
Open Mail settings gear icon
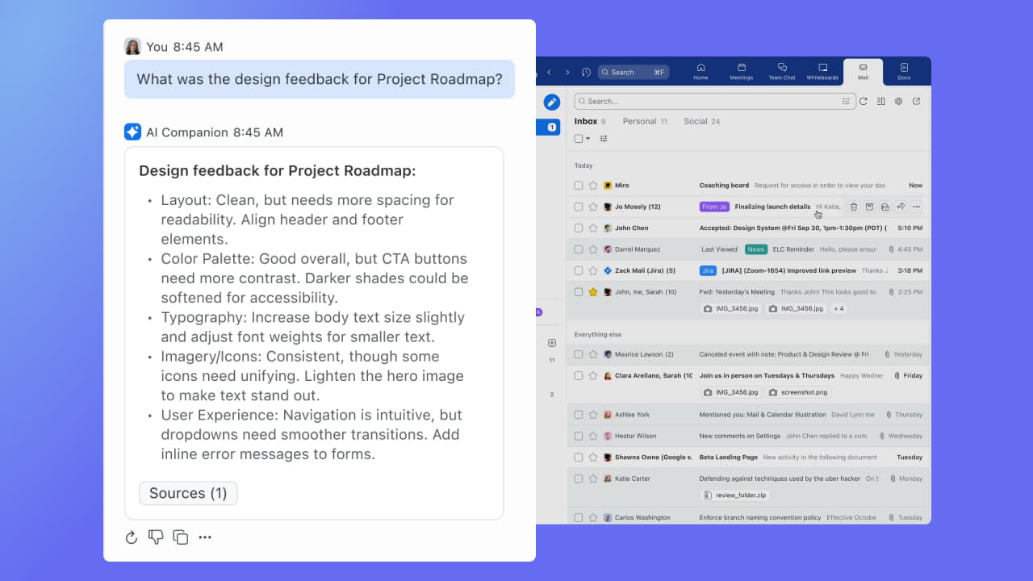(x=898, y=101)
